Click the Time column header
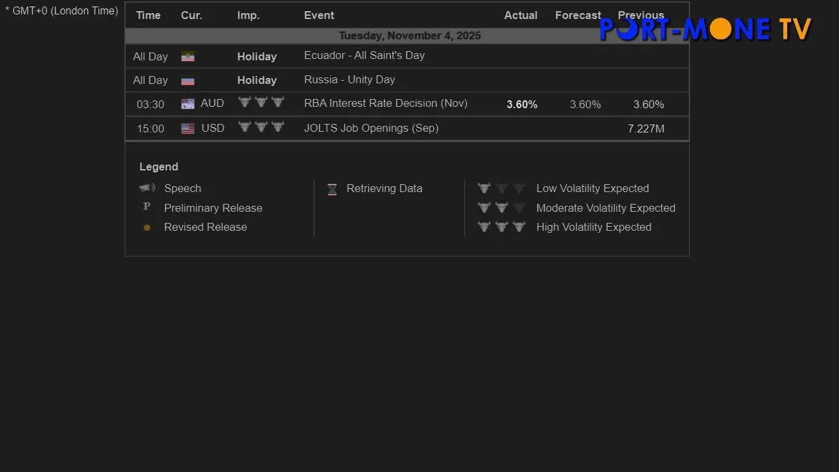This screenshot has height=472, width=839. click(x=148, y=15)
